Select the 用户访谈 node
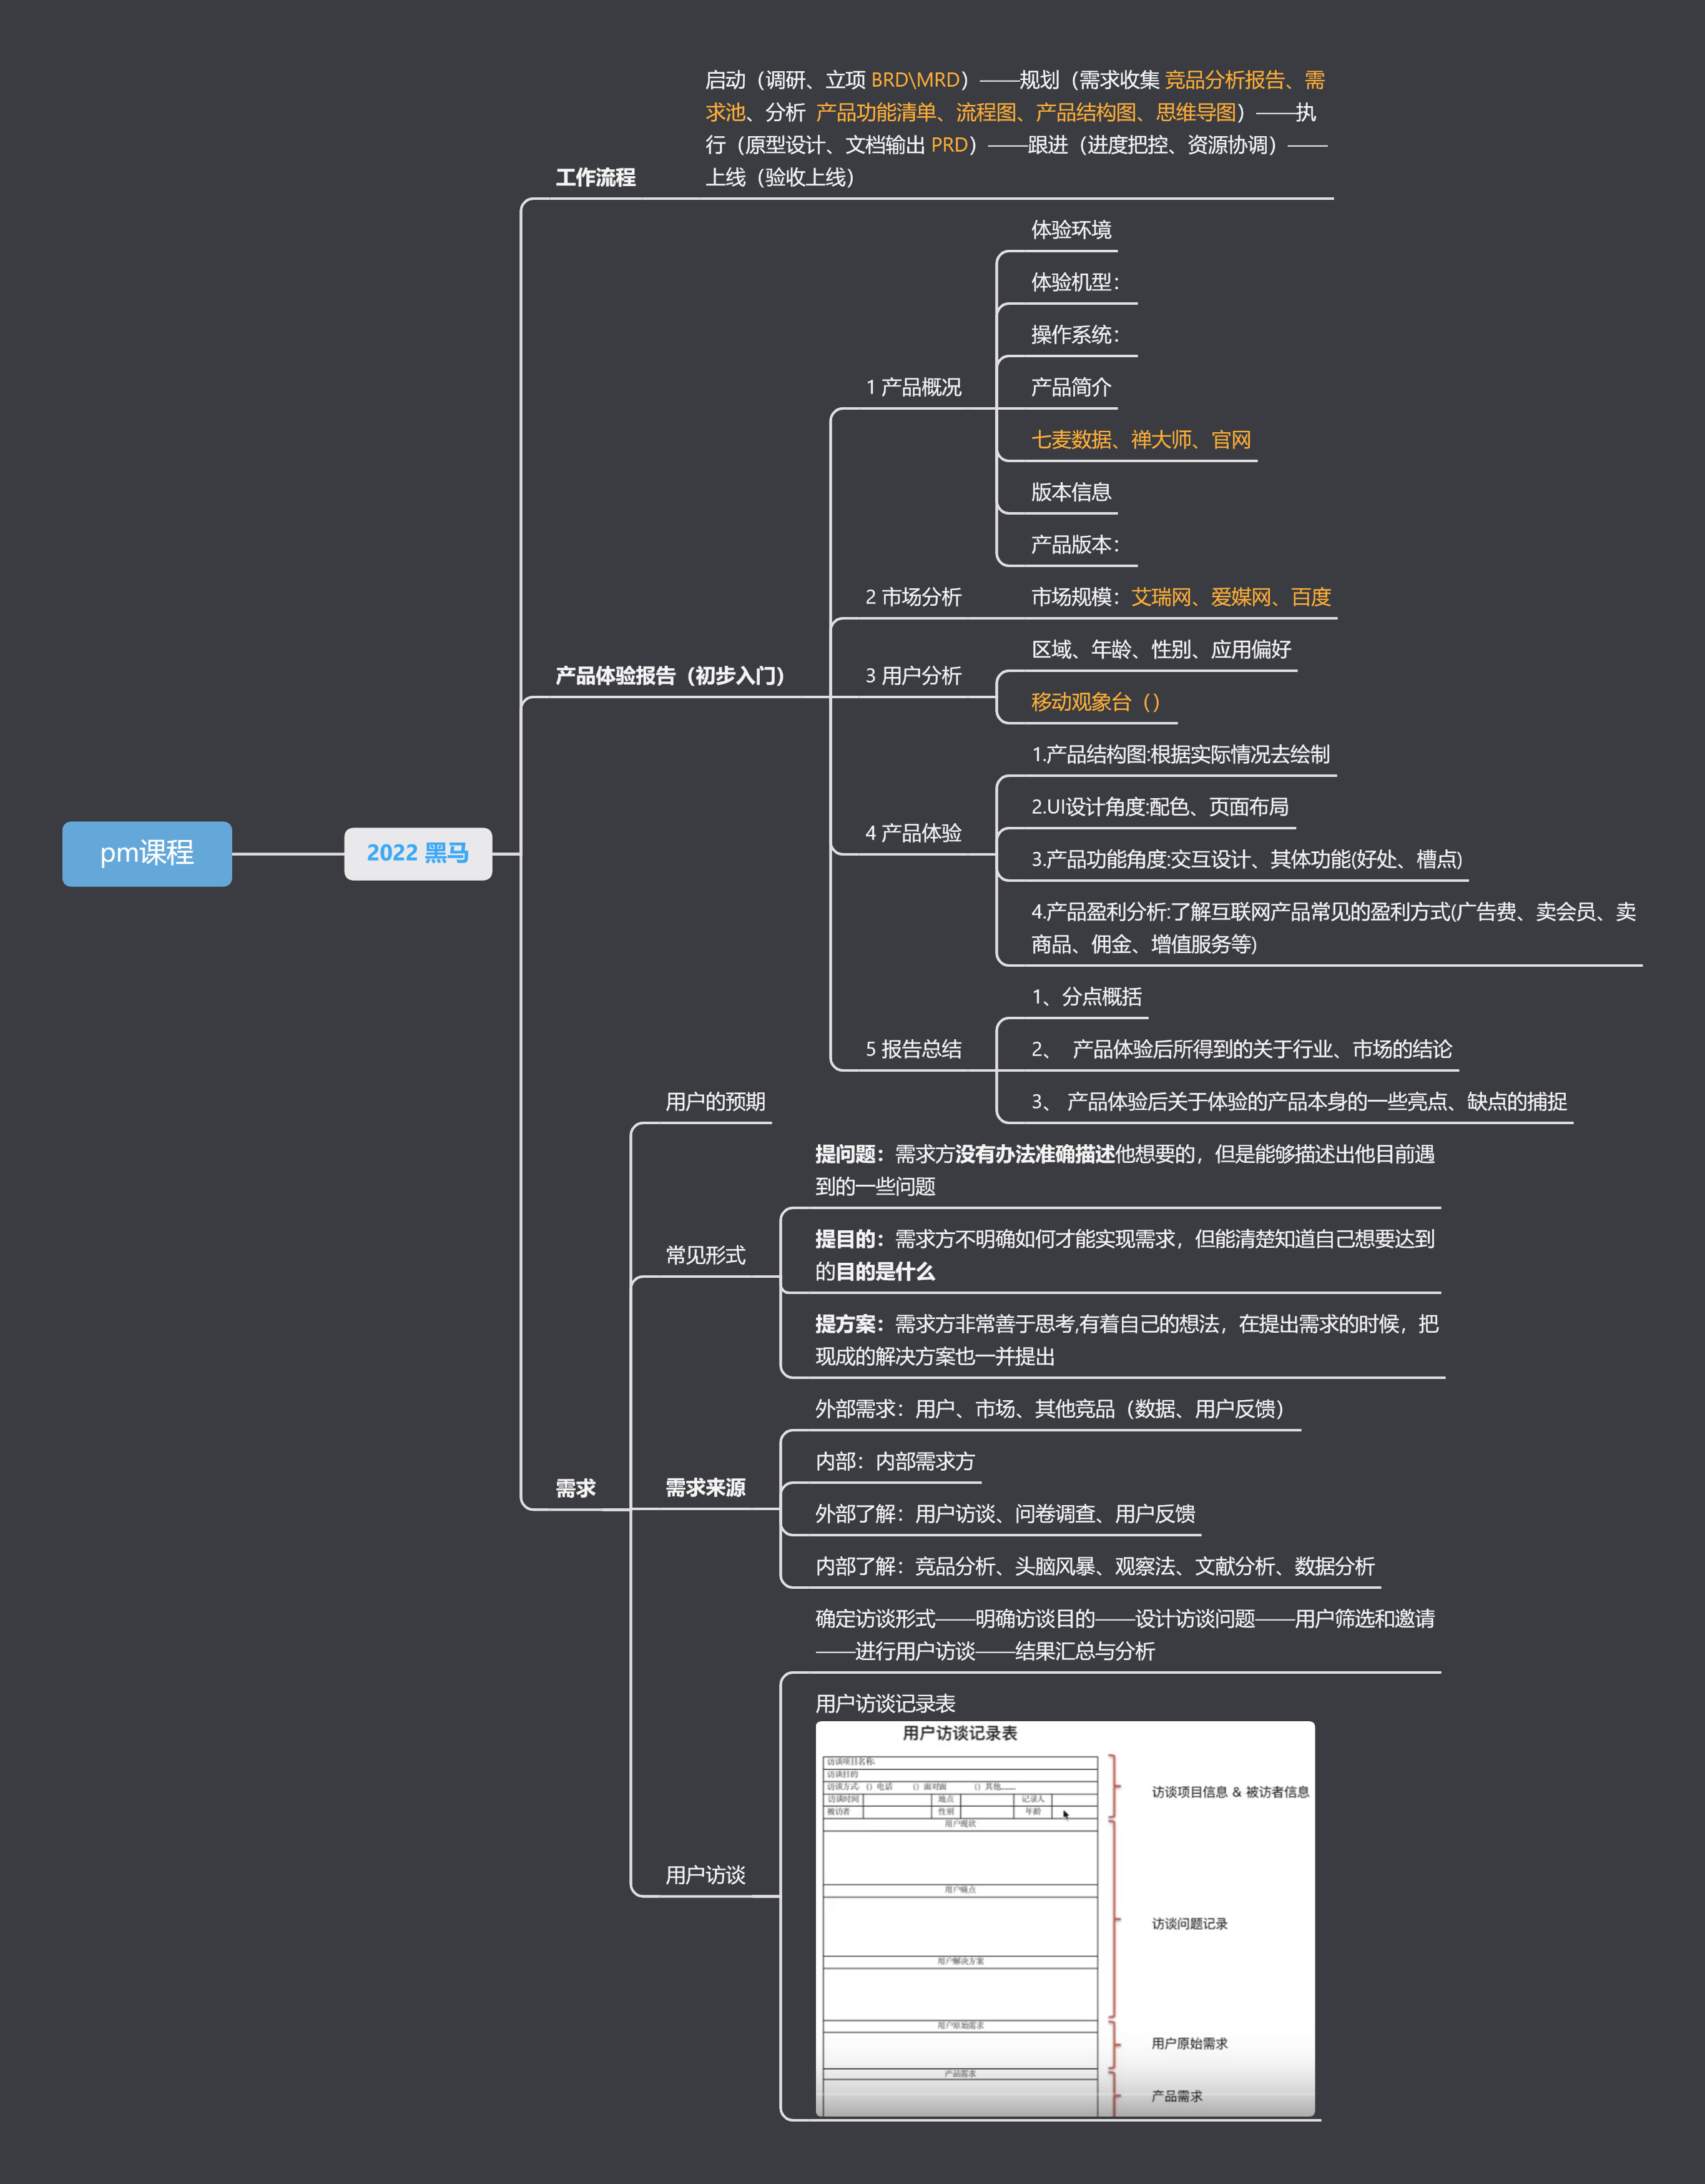This screenshot has width=1705, height=2184. point(705,1874)
